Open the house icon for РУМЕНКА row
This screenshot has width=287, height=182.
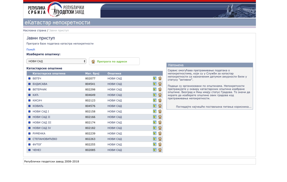(160, 133)
